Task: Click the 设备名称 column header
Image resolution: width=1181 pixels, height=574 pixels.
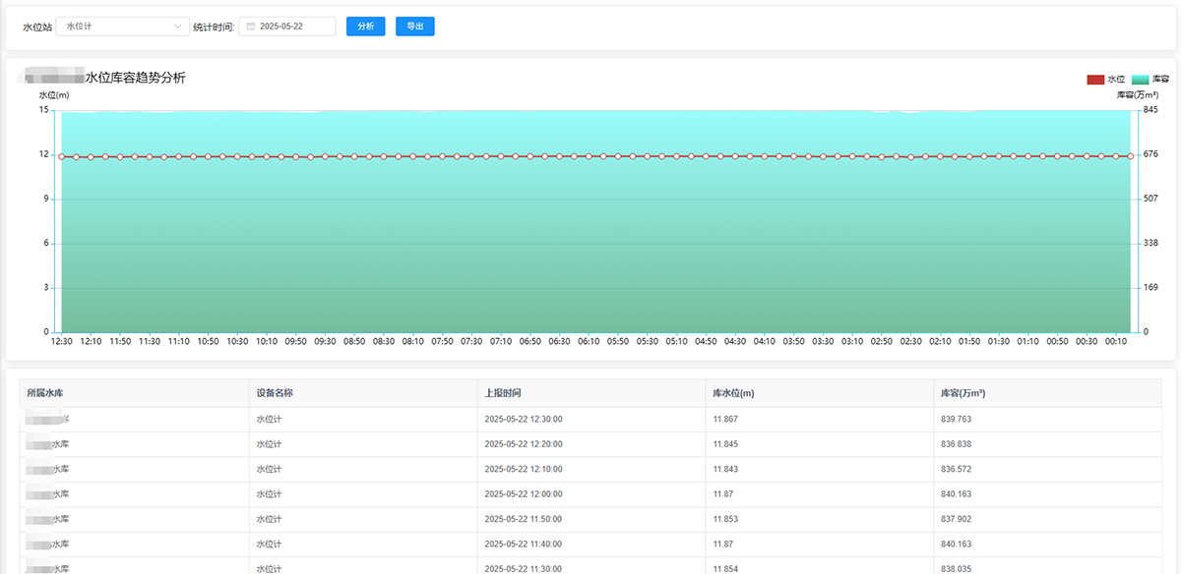Action: 275,393
